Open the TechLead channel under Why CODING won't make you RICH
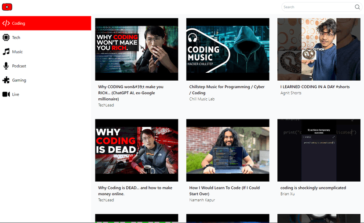This screenshot has height=223, width=364. (106, 105)
